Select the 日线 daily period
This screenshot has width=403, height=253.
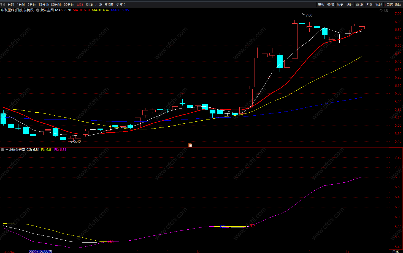click(x=80, y=5)
